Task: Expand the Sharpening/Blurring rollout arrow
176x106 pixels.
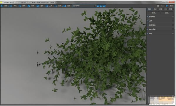Action: point(148,29)
